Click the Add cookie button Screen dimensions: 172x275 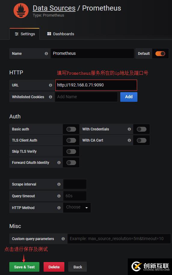[129, 97]
